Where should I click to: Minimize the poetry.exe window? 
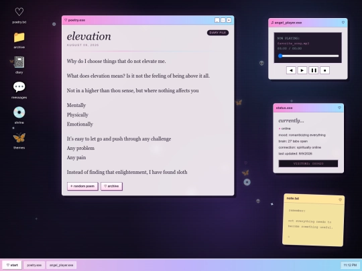217,20
